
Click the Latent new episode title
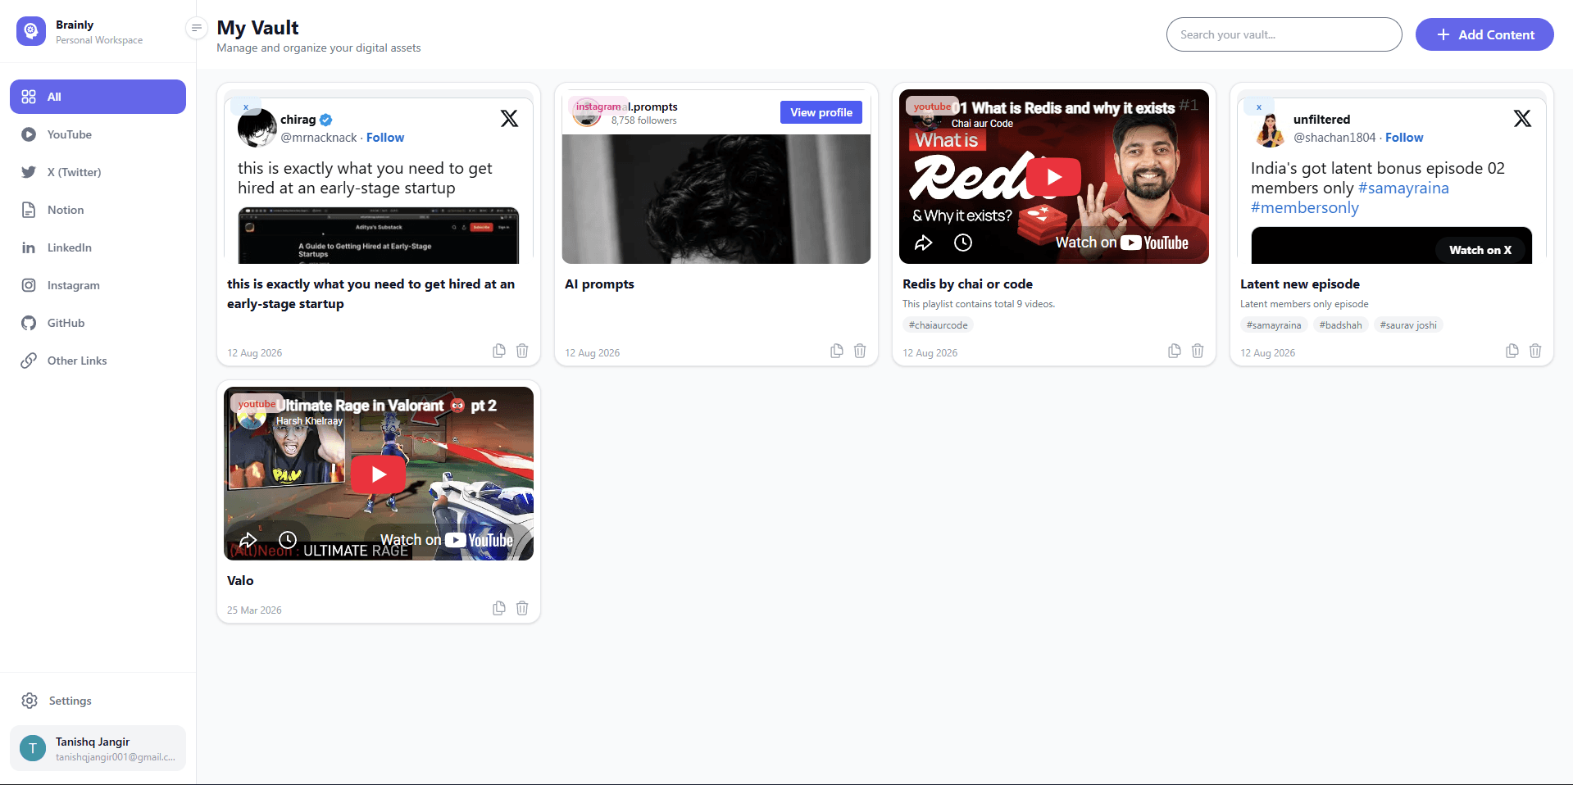[1300, 284]
